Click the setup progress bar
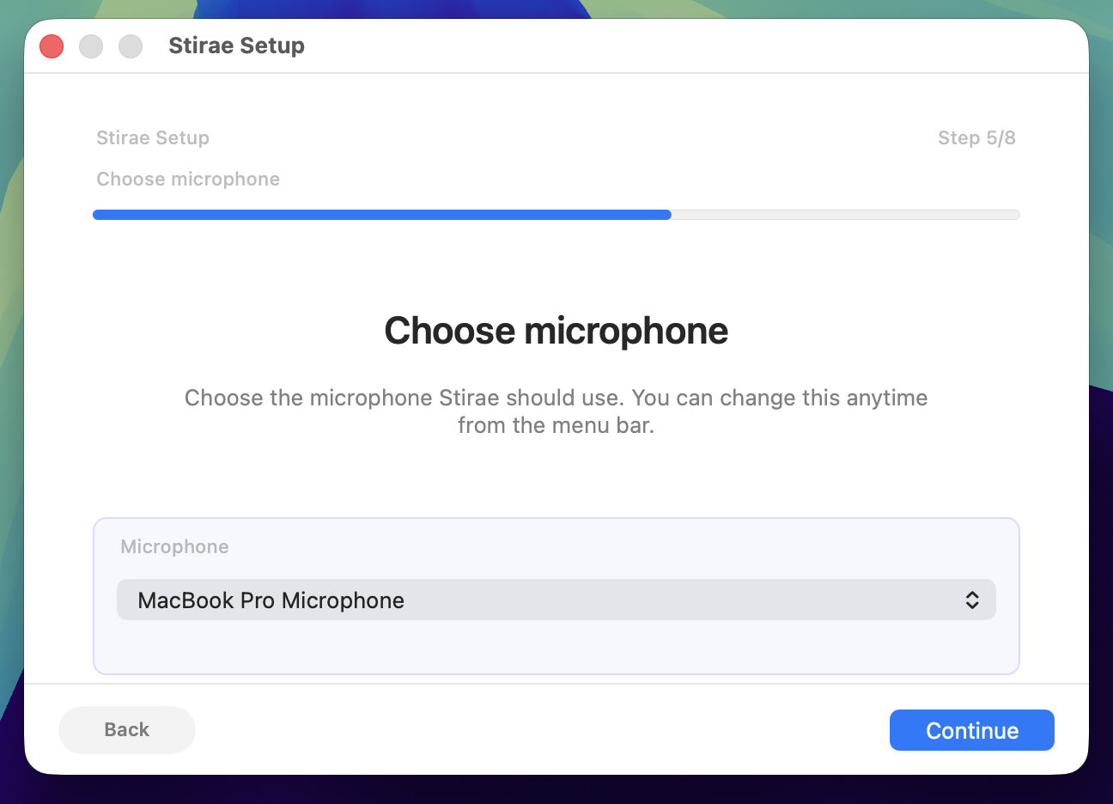This screenshot has height=804, width=1113. tap(556, 215)
